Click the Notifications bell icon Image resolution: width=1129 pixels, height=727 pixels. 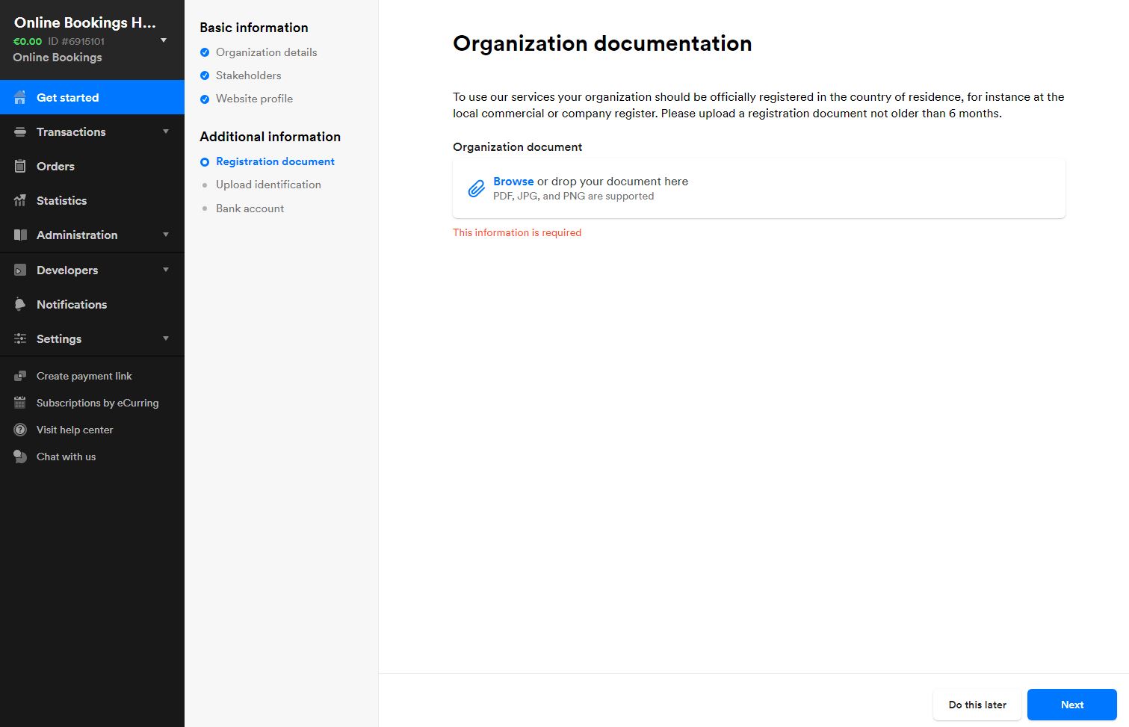pyautogui.click(x=20, y=304)
